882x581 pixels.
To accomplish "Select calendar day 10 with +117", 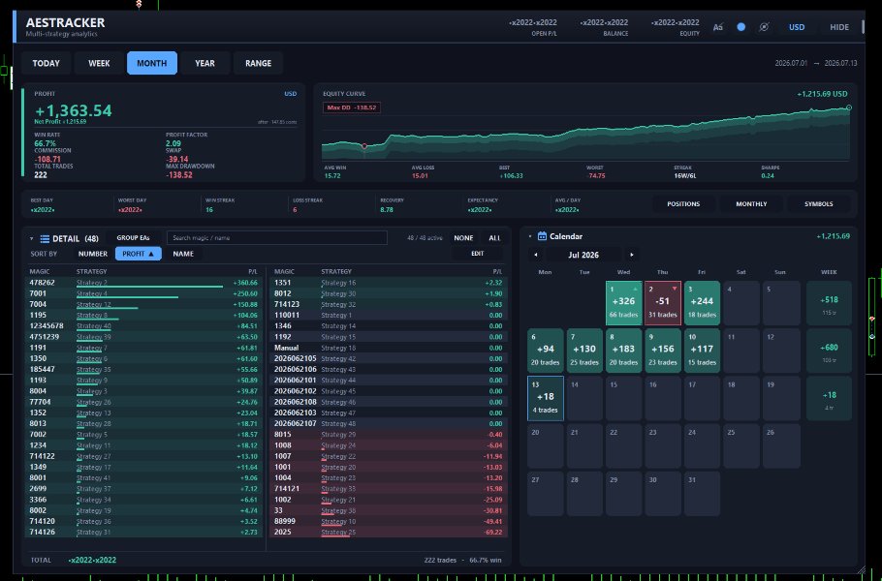I will click(702, 351).
